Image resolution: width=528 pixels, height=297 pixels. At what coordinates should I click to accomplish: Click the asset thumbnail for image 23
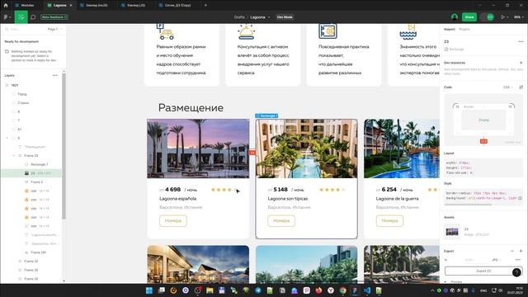(x=452, y=232)
